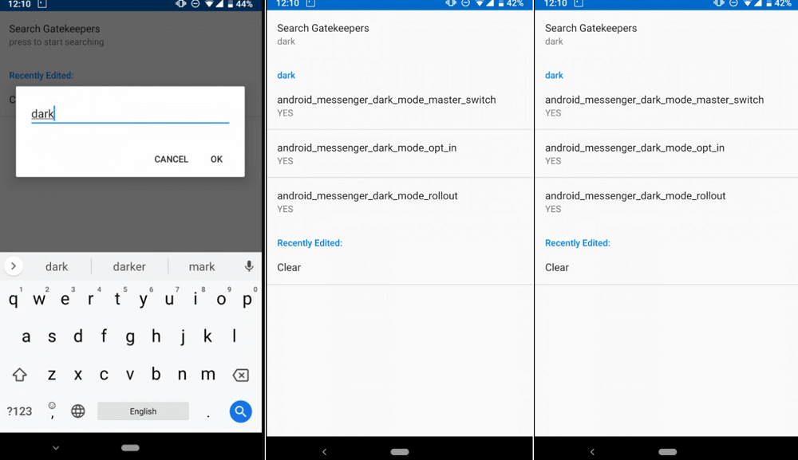798x460 pixels.
Task: Tap the microphone icon on the keyboard
Action: [249, 265]
